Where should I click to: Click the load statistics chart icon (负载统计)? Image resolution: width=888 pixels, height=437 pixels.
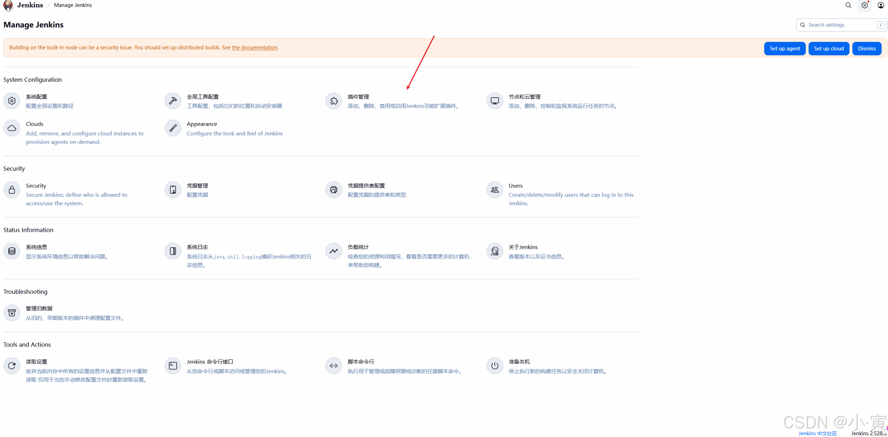tap(334, 251)
